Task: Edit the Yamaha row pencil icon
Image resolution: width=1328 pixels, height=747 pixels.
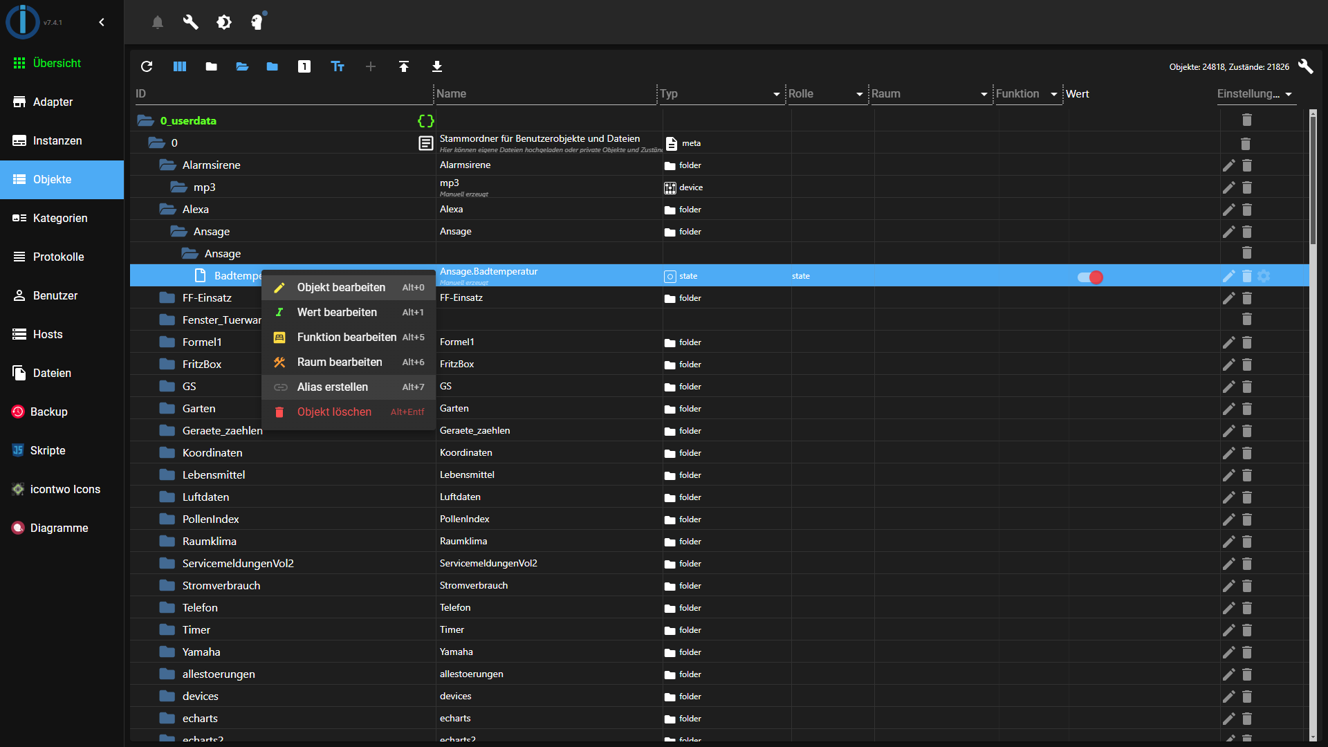Action: click(x=1228, y=652)
